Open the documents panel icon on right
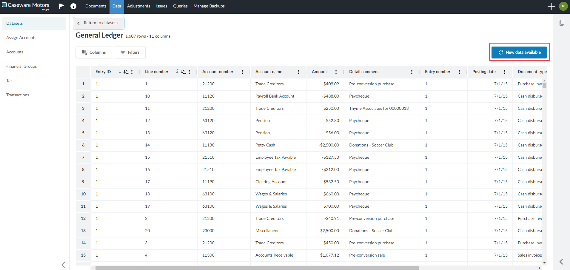The image size is (570, 270). [x=562, y=23]
